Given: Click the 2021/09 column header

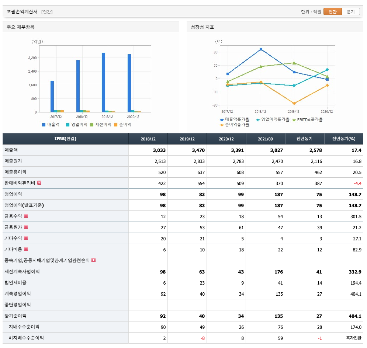Looking at the screenshot, I should pos(266,139).
